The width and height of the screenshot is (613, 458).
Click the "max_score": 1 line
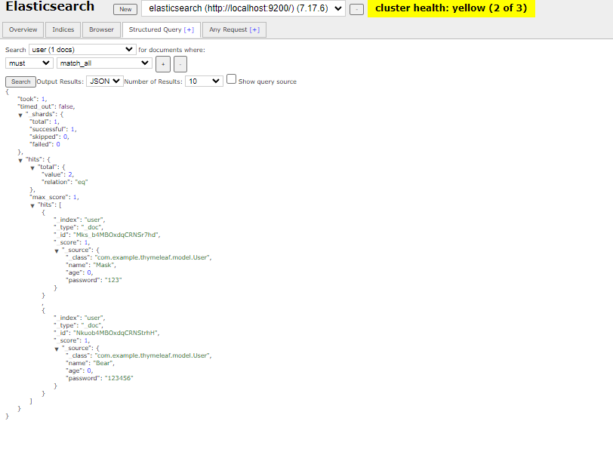[54, 197]
